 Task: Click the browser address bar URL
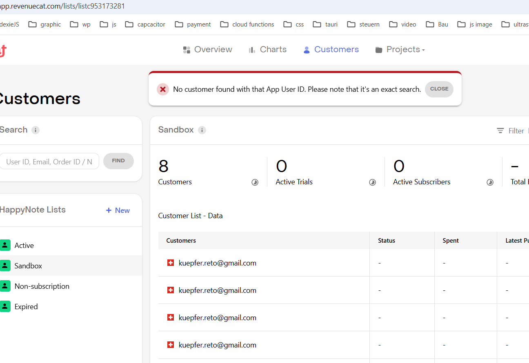(x=62, y=6)
